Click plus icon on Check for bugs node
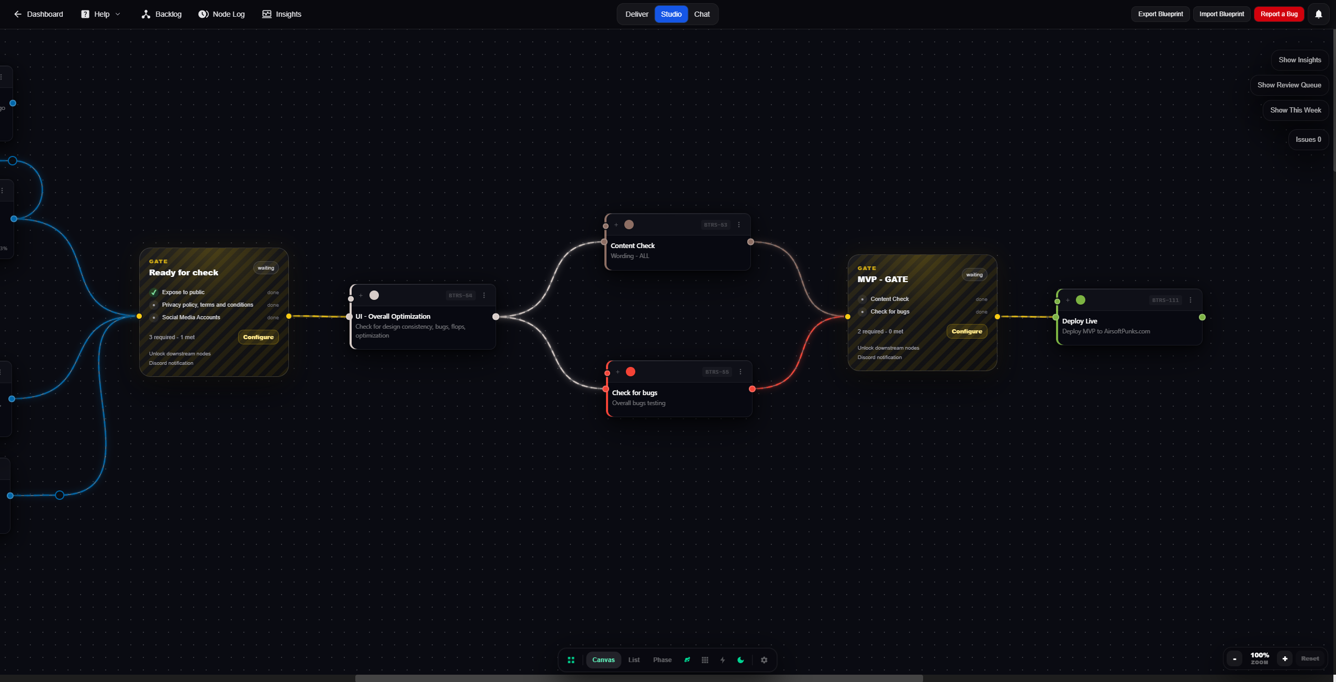The width and height of the screenshot is (1336, 682). [x=618, y=372]
